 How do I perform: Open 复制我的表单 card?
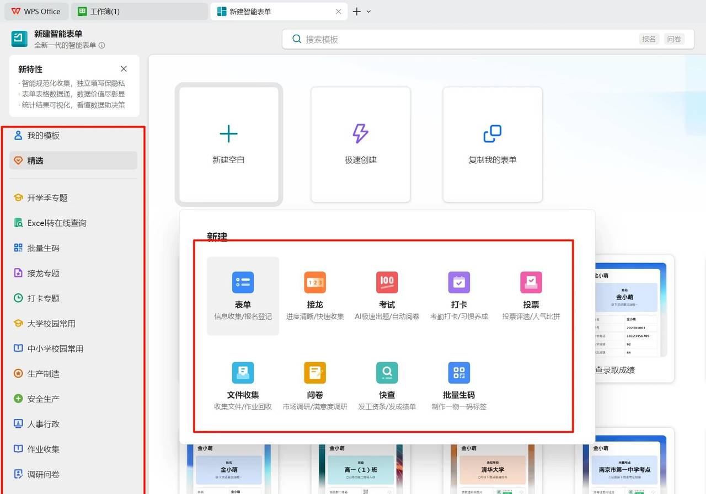click(x=492, y=144)
